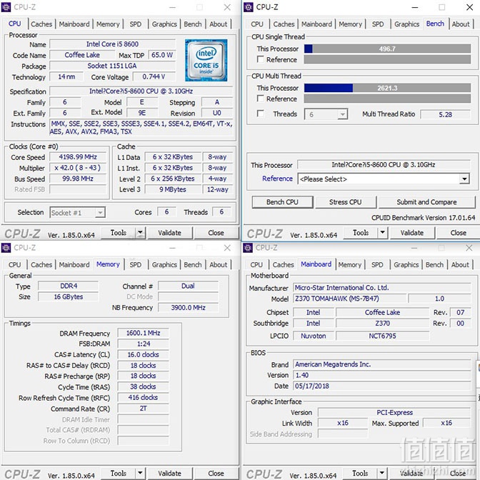
Task: Open the SPD tab in the Mainboard window
Action: point(377,264)
